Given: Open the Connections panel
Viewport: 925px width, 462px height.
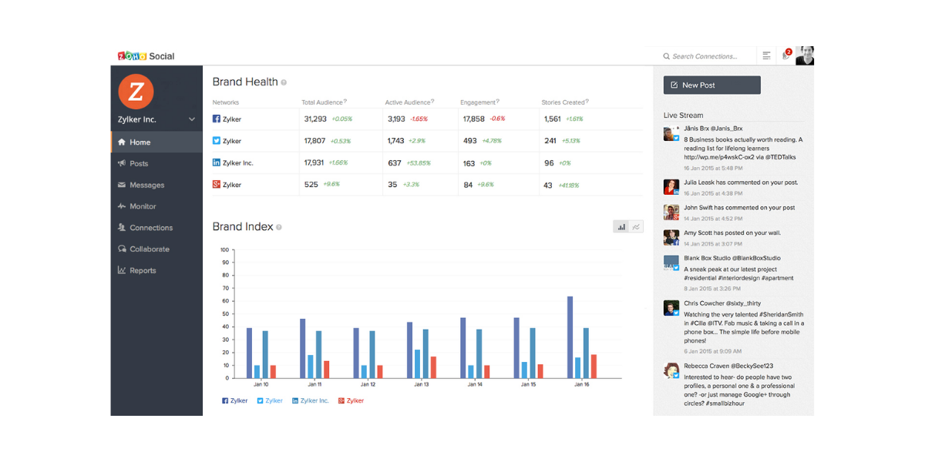Looking at the screenshot, I should click(150, 228).
